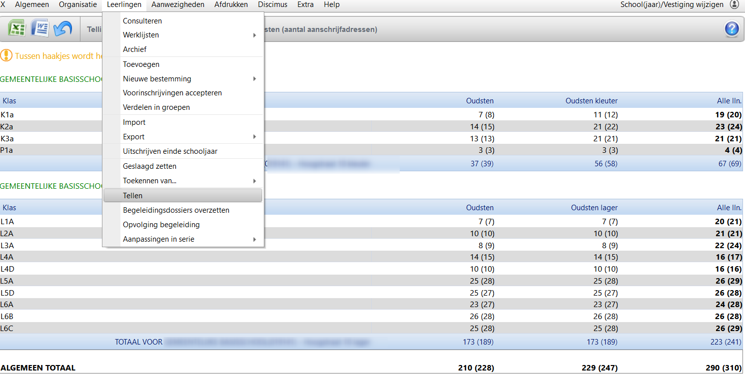Select the P1a class row label
The width and height of the screenshot is (745, 374).
point(7,150)
